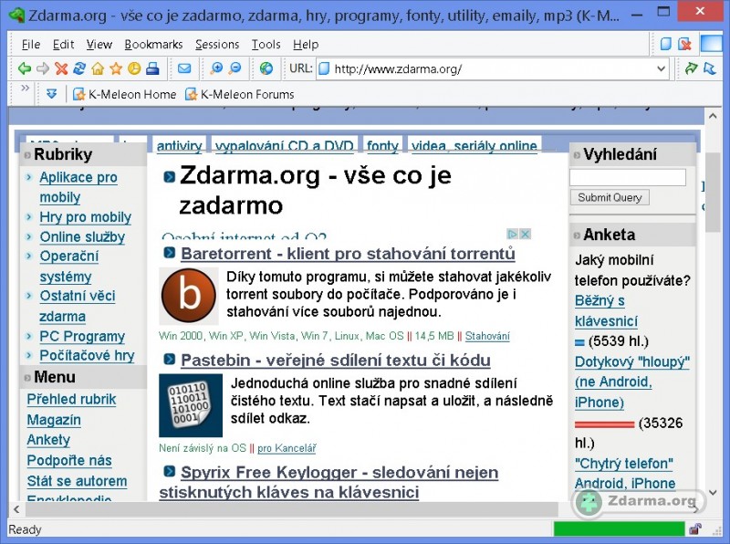This screenshot has height=544, width=730.
Task: Open the Edit menu
Action: 63,44
